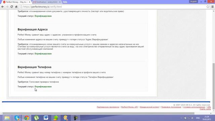Click the scroll up arrow of vertical scrollbar
Screen dimensions: 215x121
pos(214,11)
